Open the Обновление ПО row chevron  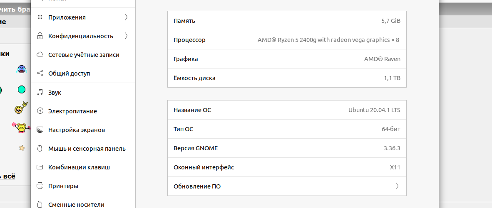(397, 186)
